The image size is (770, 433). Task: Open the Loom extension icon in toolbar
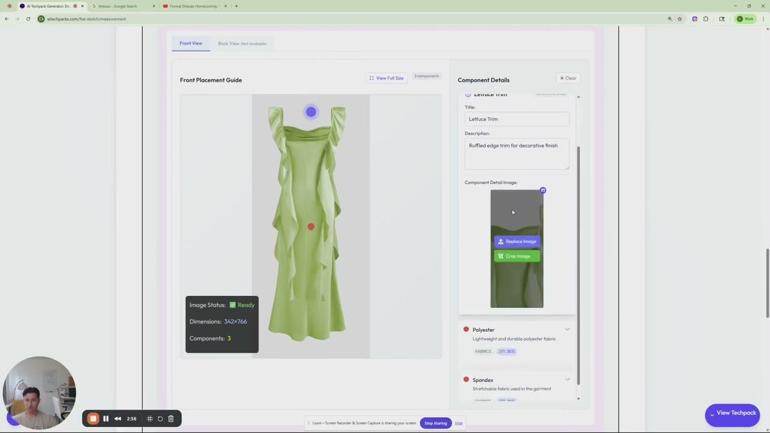[695, 19]
